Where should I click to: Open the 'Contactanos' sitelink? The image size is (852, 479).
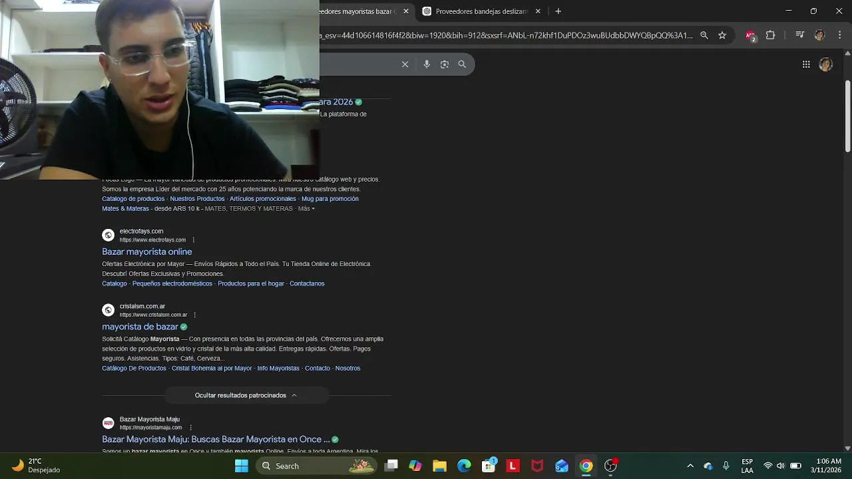[x=307, y=283]
